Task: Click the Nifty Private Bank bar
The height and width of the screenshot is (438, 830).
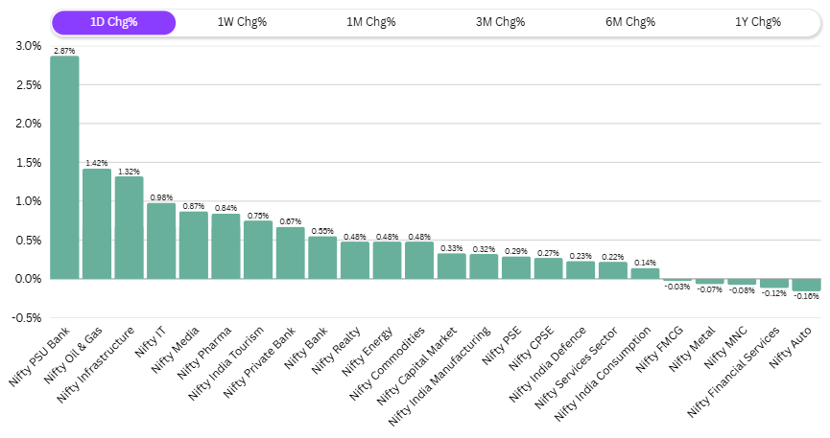Action: point(290,253)
